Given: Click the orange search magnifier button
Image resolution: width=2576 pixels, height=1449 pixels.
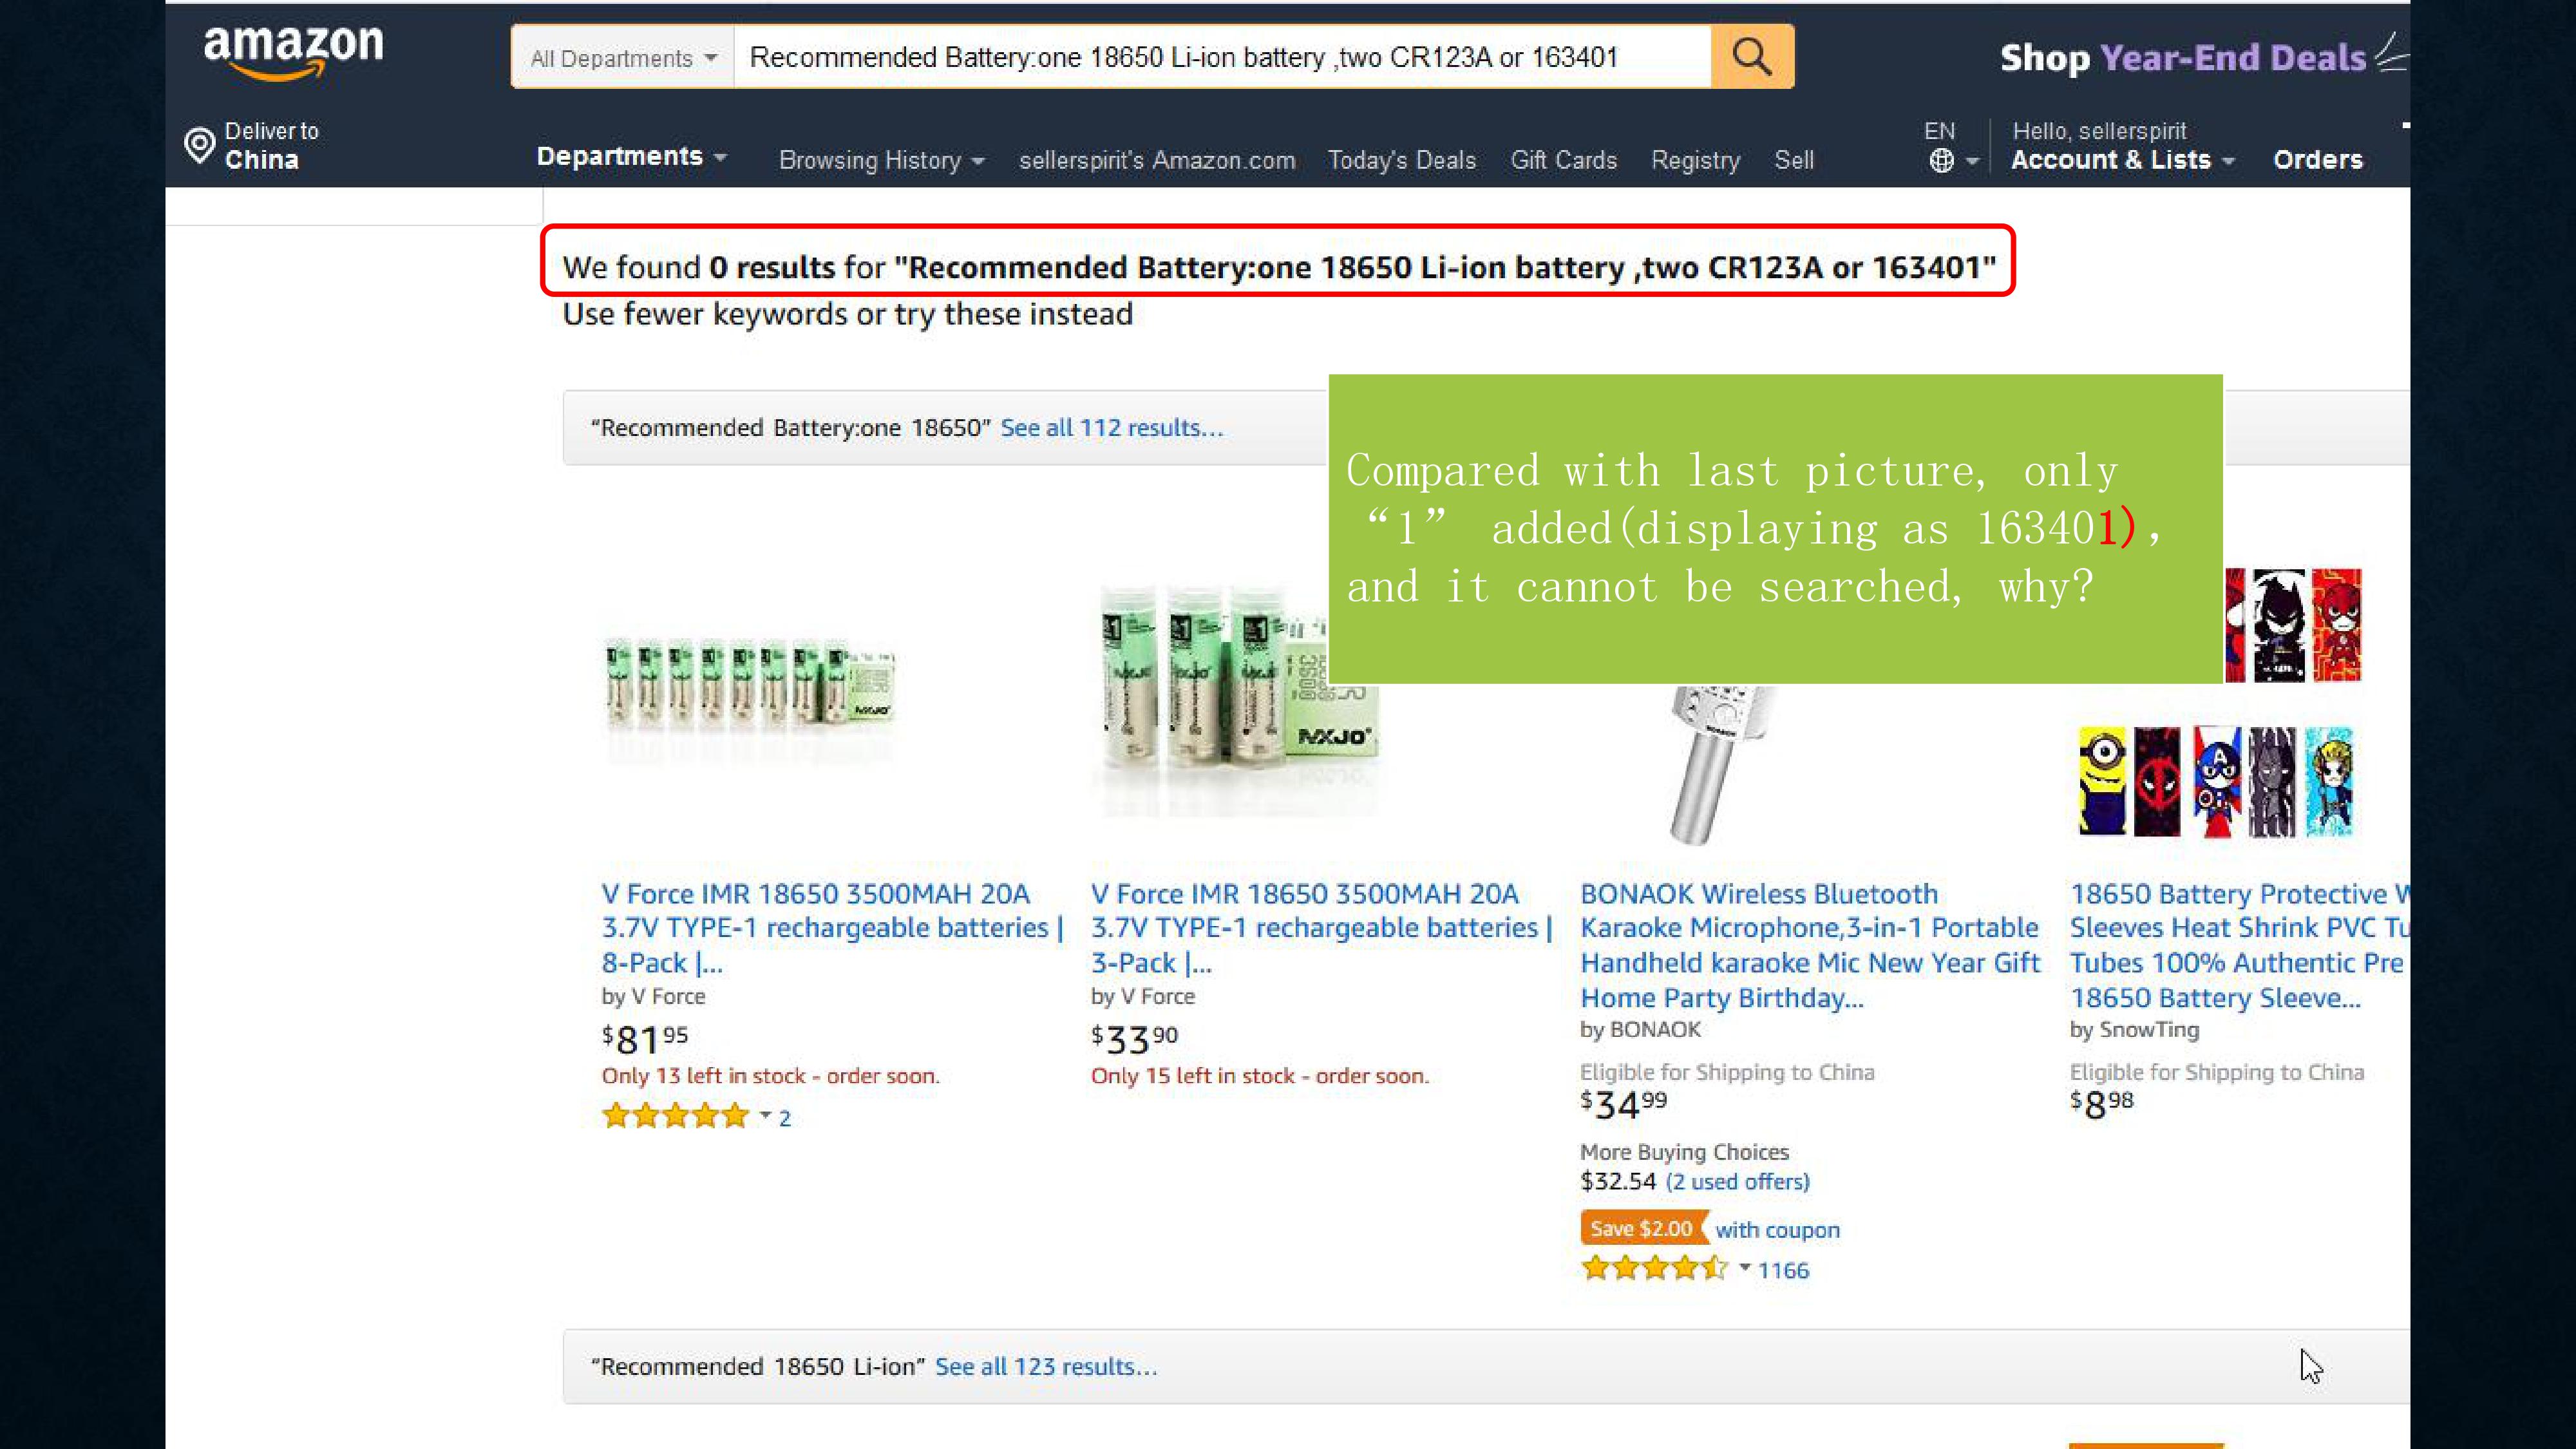Looking at the screenshot, I should [1752, 57].
